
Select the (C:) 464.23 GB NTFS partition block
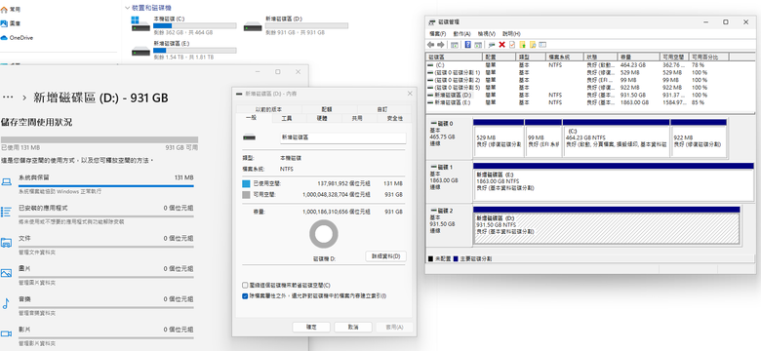[x=616, y=138]
